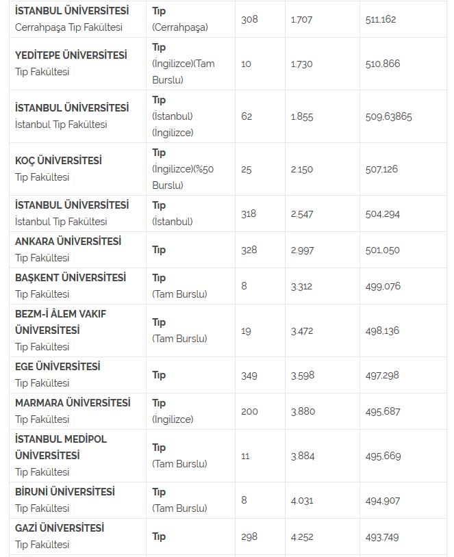Open the İstanbul Medipol Üniversitesi entry
The image size is (454, 557).
pyautogui.click(x=61, y=447)
